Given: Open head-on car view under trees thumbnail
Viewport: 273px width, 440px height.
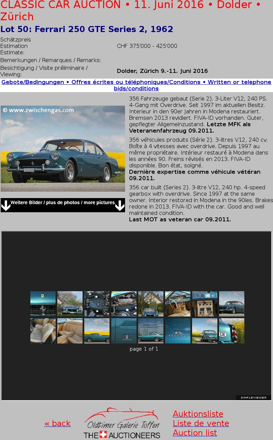Looking at the screenshot, I should [x=151, y=304].
